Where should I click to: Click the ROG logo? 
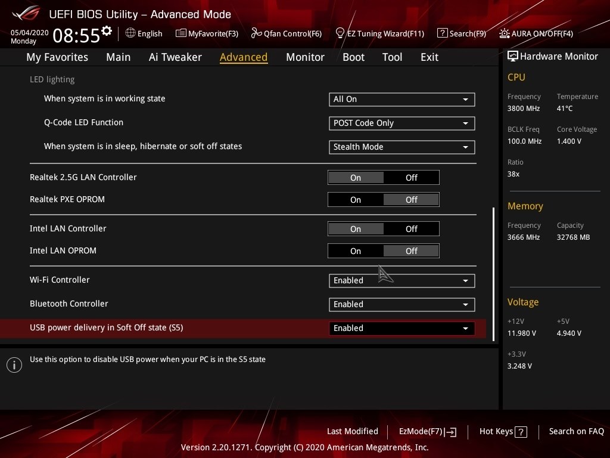tap(26, 13)
